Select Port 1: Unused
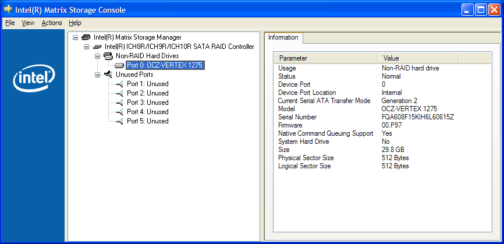Screen dimensions: 504x244 [148, 84]
